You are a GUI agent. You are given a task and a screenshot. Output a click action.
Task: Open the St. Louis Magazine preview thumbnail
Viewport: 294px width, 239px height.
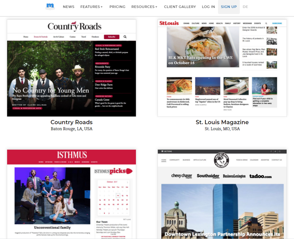pyautogui.click(x=222, y=68)
